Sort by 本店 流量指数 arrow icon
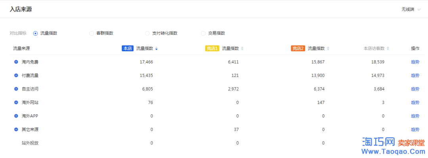This screenshot has height=158, width=428. pyautogui.click(x=157, y=48)
